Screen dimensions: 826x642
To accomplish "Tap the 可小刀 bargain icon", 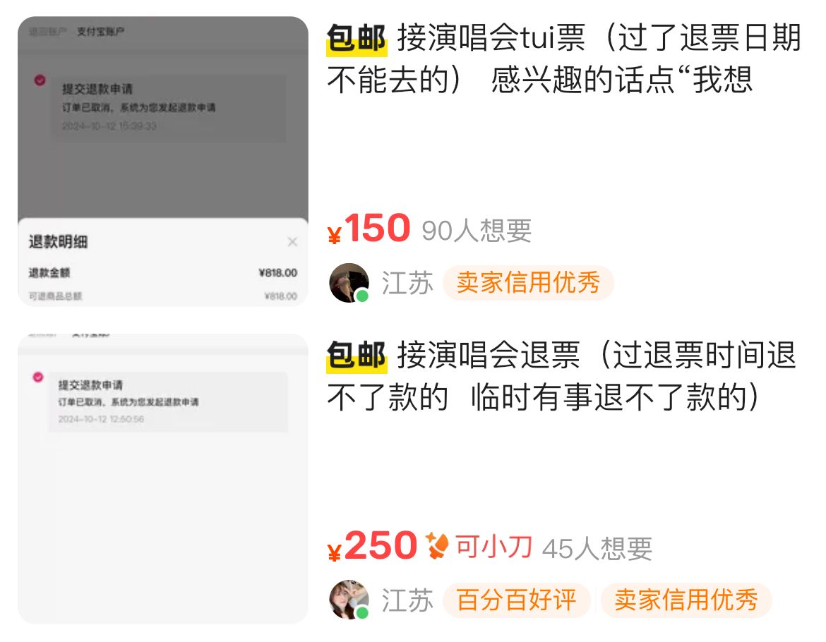I will (437, 546).
